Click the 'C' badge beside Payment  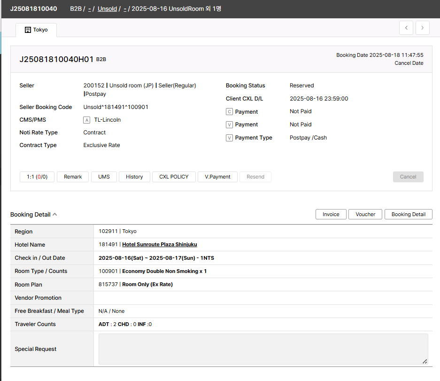[x=229, y=112]
